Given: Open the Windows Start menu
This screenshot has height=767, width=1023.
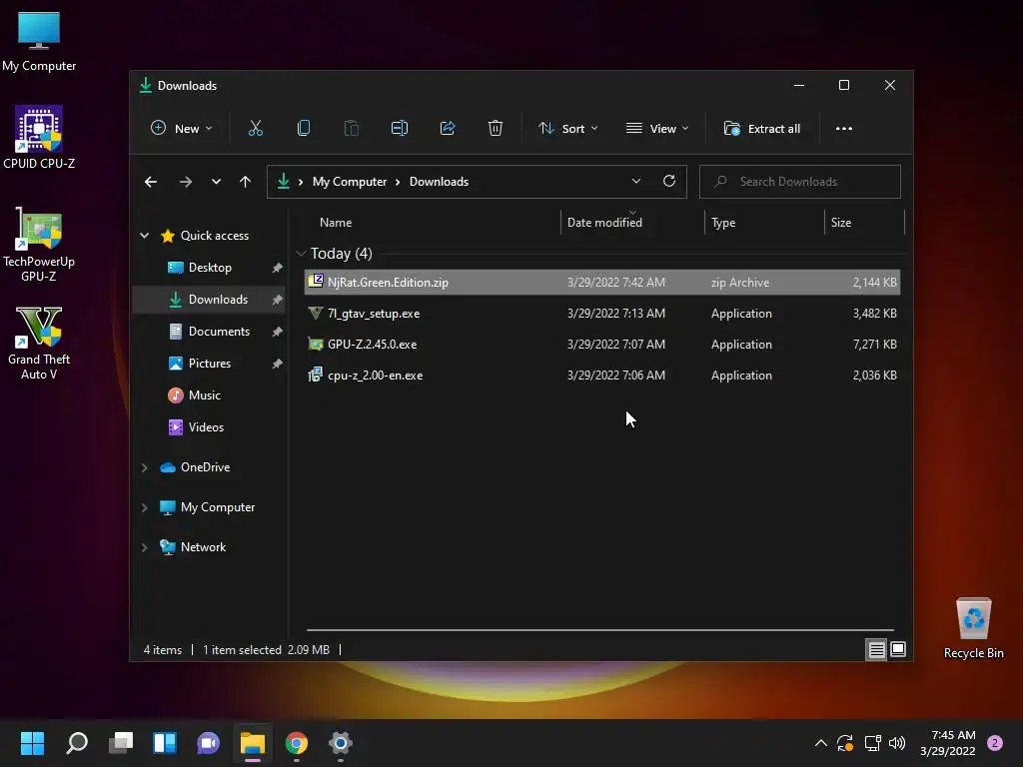Looking at the screenshot, I should tap(32, 742).
